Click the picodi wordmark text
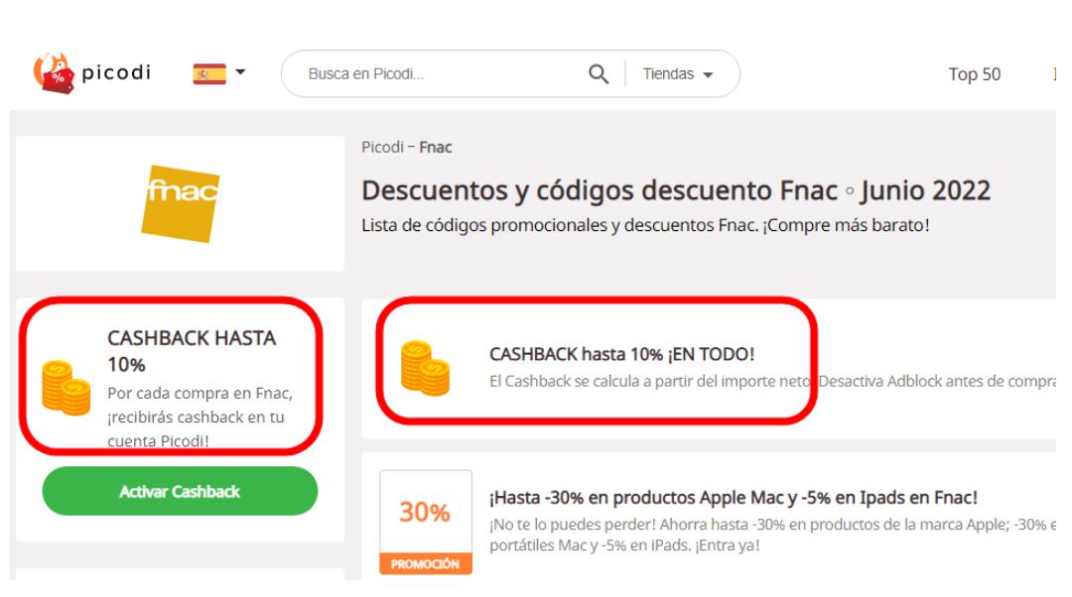This screenshot has width=1072, height=597. point(116,72)
